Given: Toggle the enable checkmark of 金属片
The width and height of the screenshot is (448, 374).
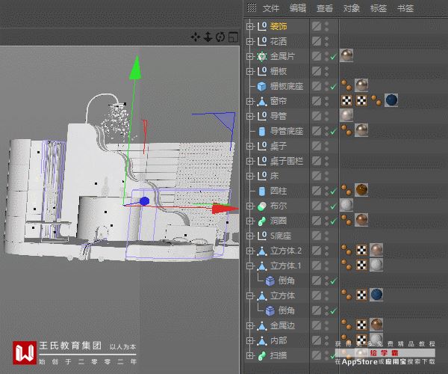Looking at the screenshot, I should tap(333, 57).
